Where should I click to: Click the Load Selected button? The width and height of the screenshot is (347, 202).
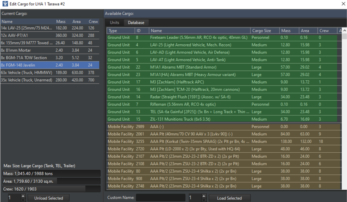point(229,198)
